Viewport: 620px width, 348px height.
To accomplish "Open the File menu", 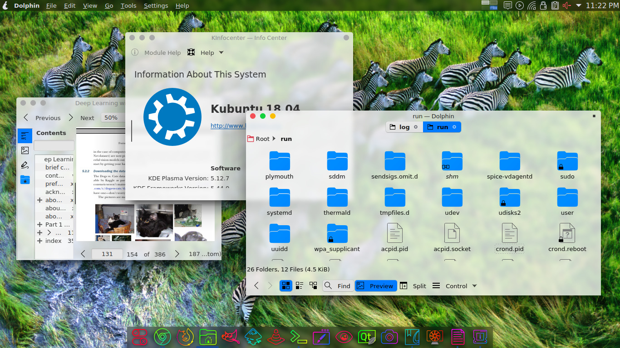I will click(51, 5).
